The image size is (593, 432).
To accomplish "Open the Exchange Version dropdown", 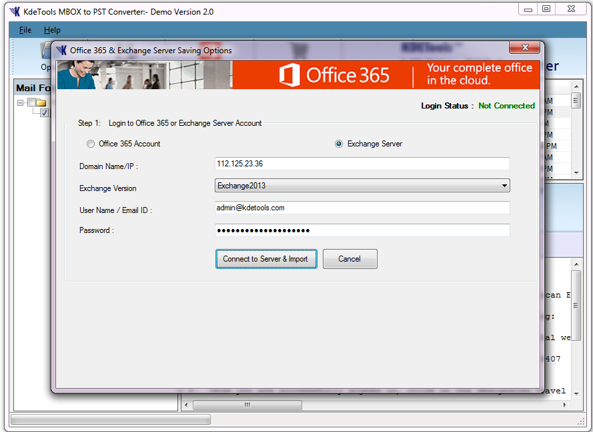I will (x=362, y=186).
